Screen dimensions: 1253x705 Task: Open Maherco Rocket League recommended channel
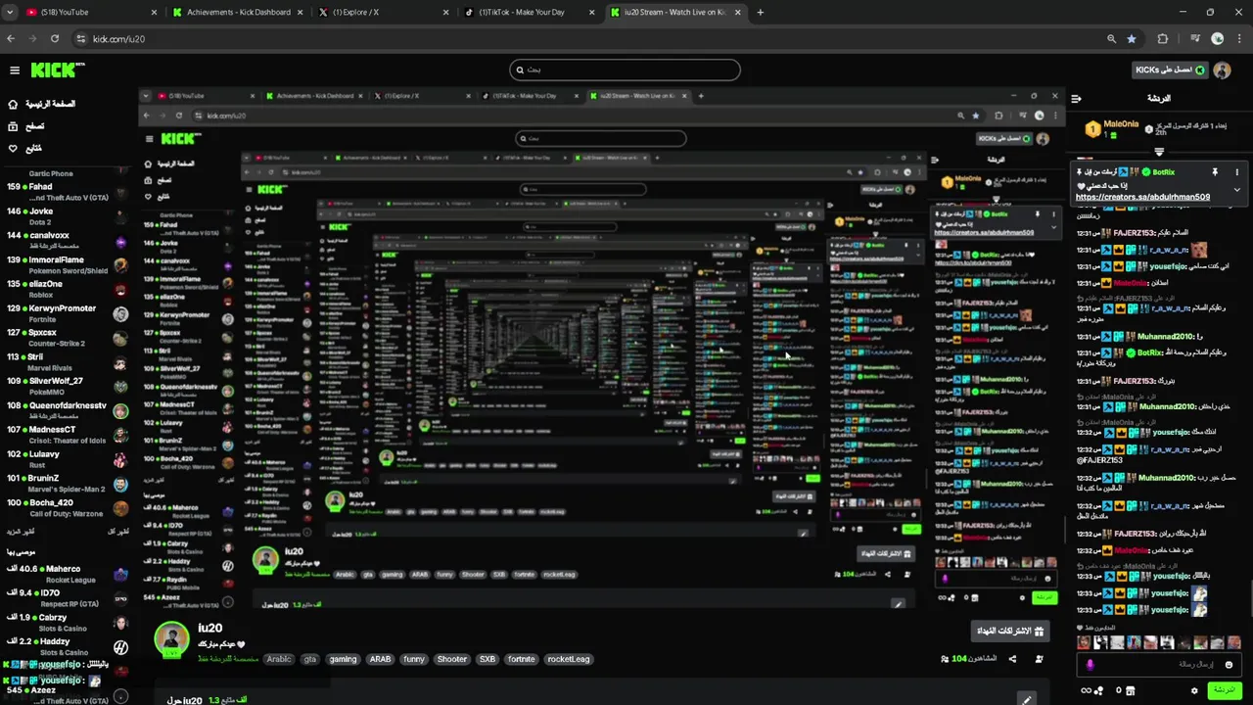(67, 574)
